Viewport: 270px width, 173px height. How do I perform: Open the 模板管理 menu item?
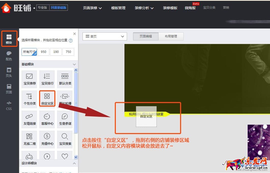[x=118, y=8]
